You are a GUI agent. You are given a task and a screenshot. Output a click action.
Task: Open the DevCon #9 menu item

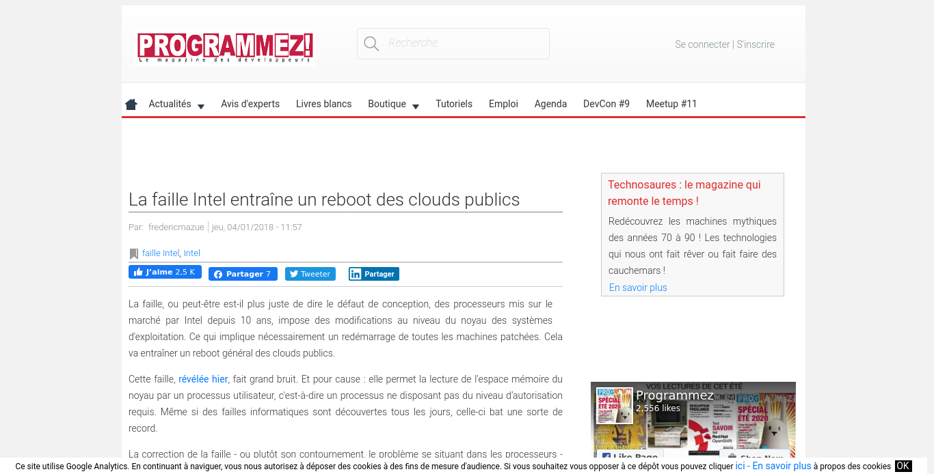point(606,104)
